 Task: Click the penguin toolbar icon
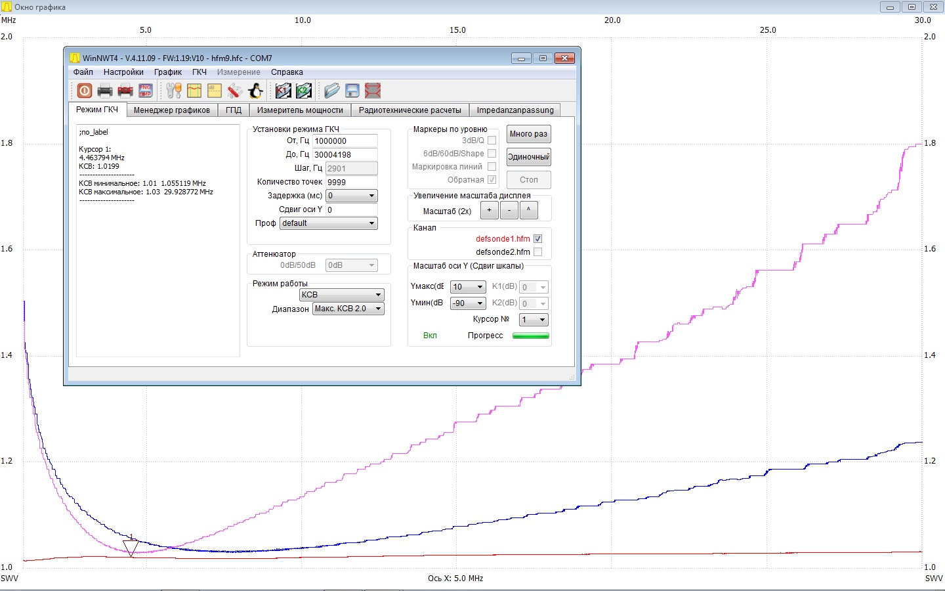255,91
